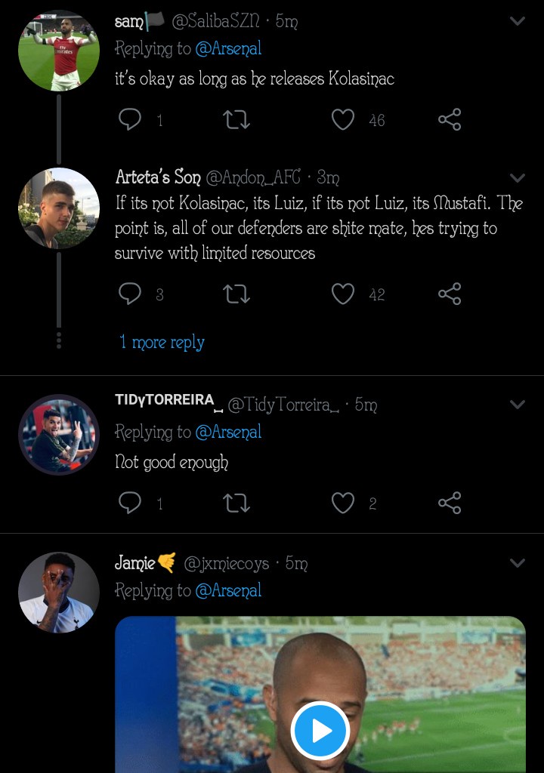Screen dimensions: 544x773
Task: Retweet Arteta's Son defenders tweet
Action: 236,294
